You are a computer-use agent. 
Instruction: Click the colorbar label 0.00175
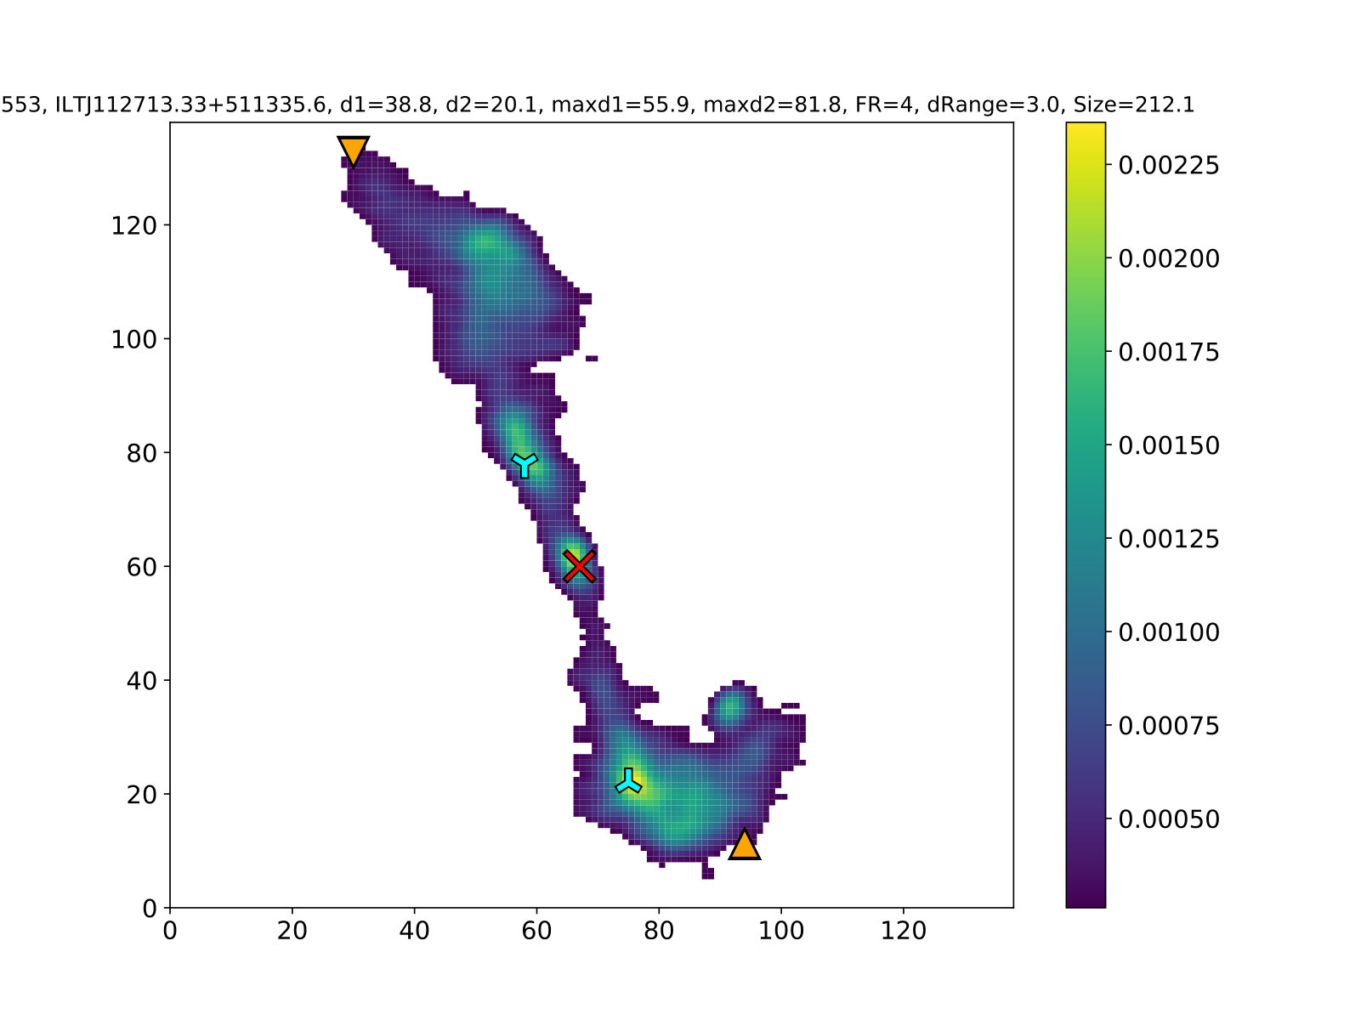1169,353
